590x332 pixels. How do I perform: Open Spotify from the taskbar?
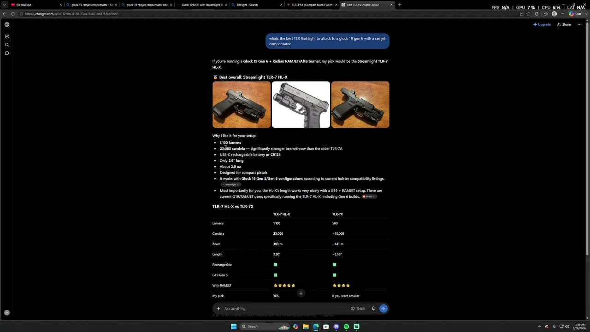click(x=346, y=326)
